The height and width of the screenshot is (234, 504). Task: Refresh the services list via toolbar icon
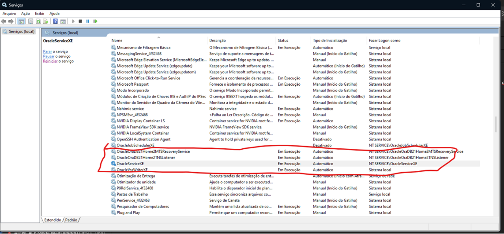pyautogui.click(x=38, y=21)
